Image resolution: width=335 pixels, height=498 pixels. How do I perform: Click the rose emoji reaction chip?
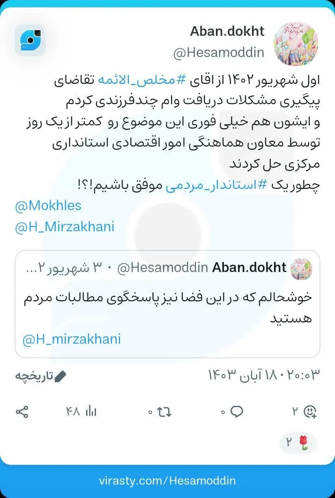coord(298,443)
